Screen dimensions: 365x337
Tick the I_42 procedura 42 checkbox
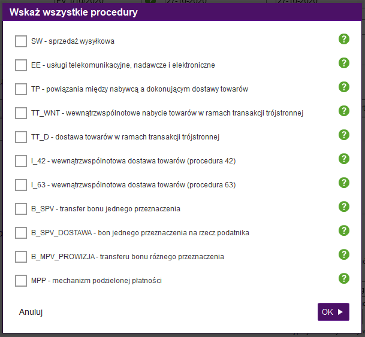pos(21,161)
